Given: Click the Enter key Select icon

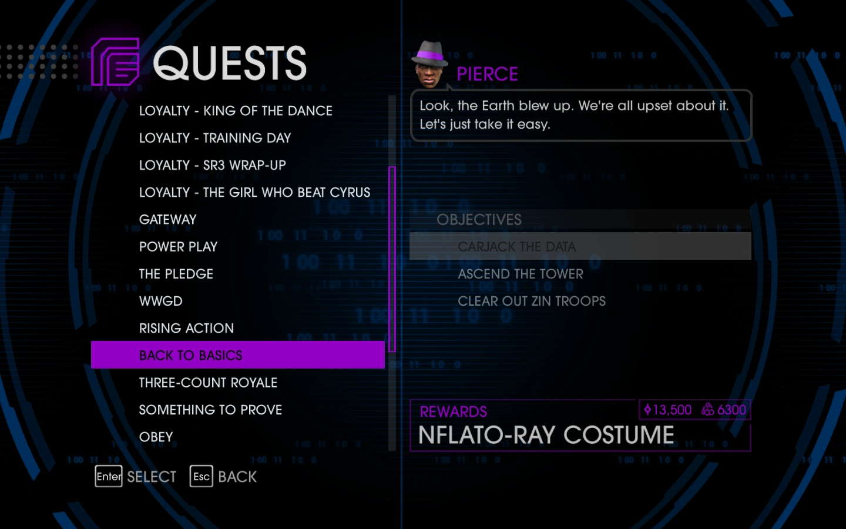Looking at the screenshot, I should tap(109, 476).
